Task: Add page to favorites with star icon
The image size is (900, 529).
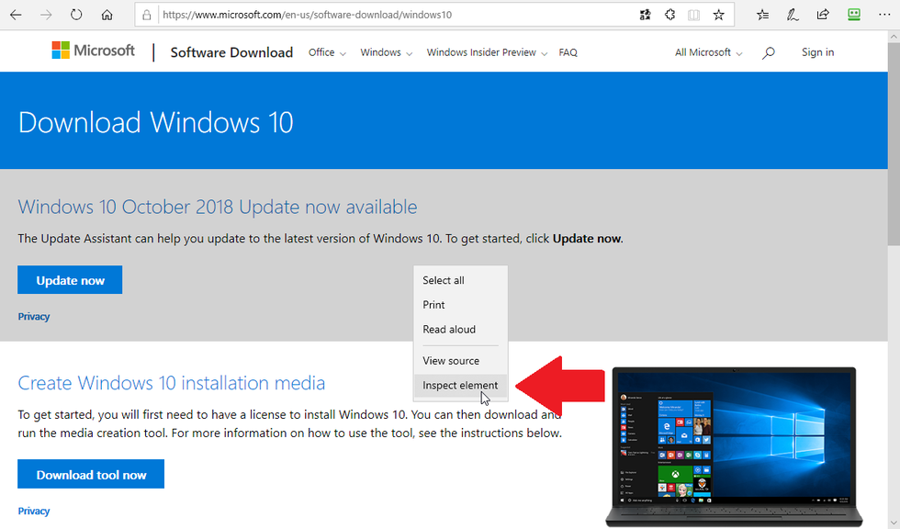Action: pyautogui.click(x=719, y=15)
